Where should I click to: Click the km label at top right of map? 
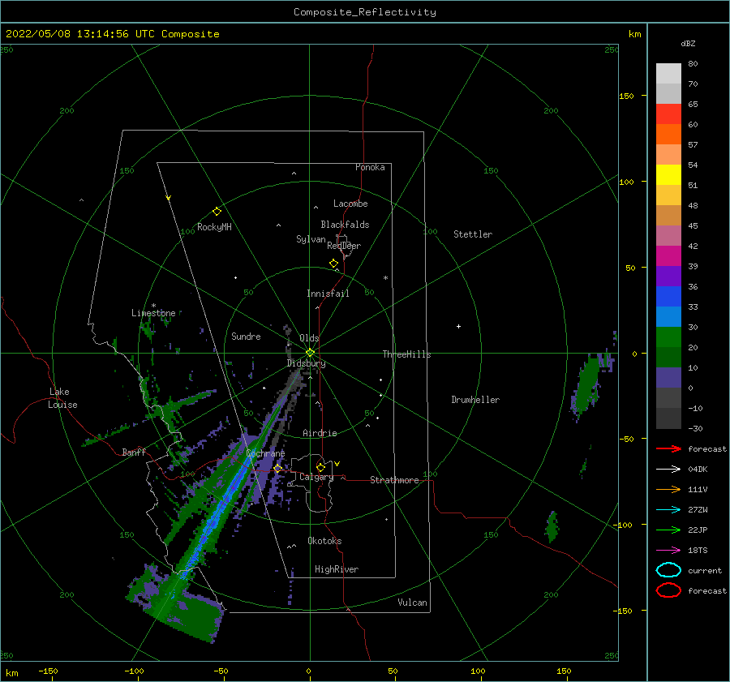click(x=634, y=34)
